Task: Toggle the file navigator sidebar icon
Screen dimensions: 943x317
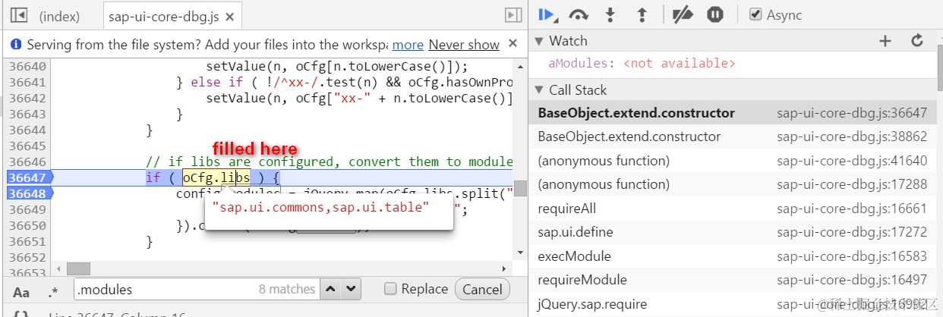Action: tap(19, 15)
